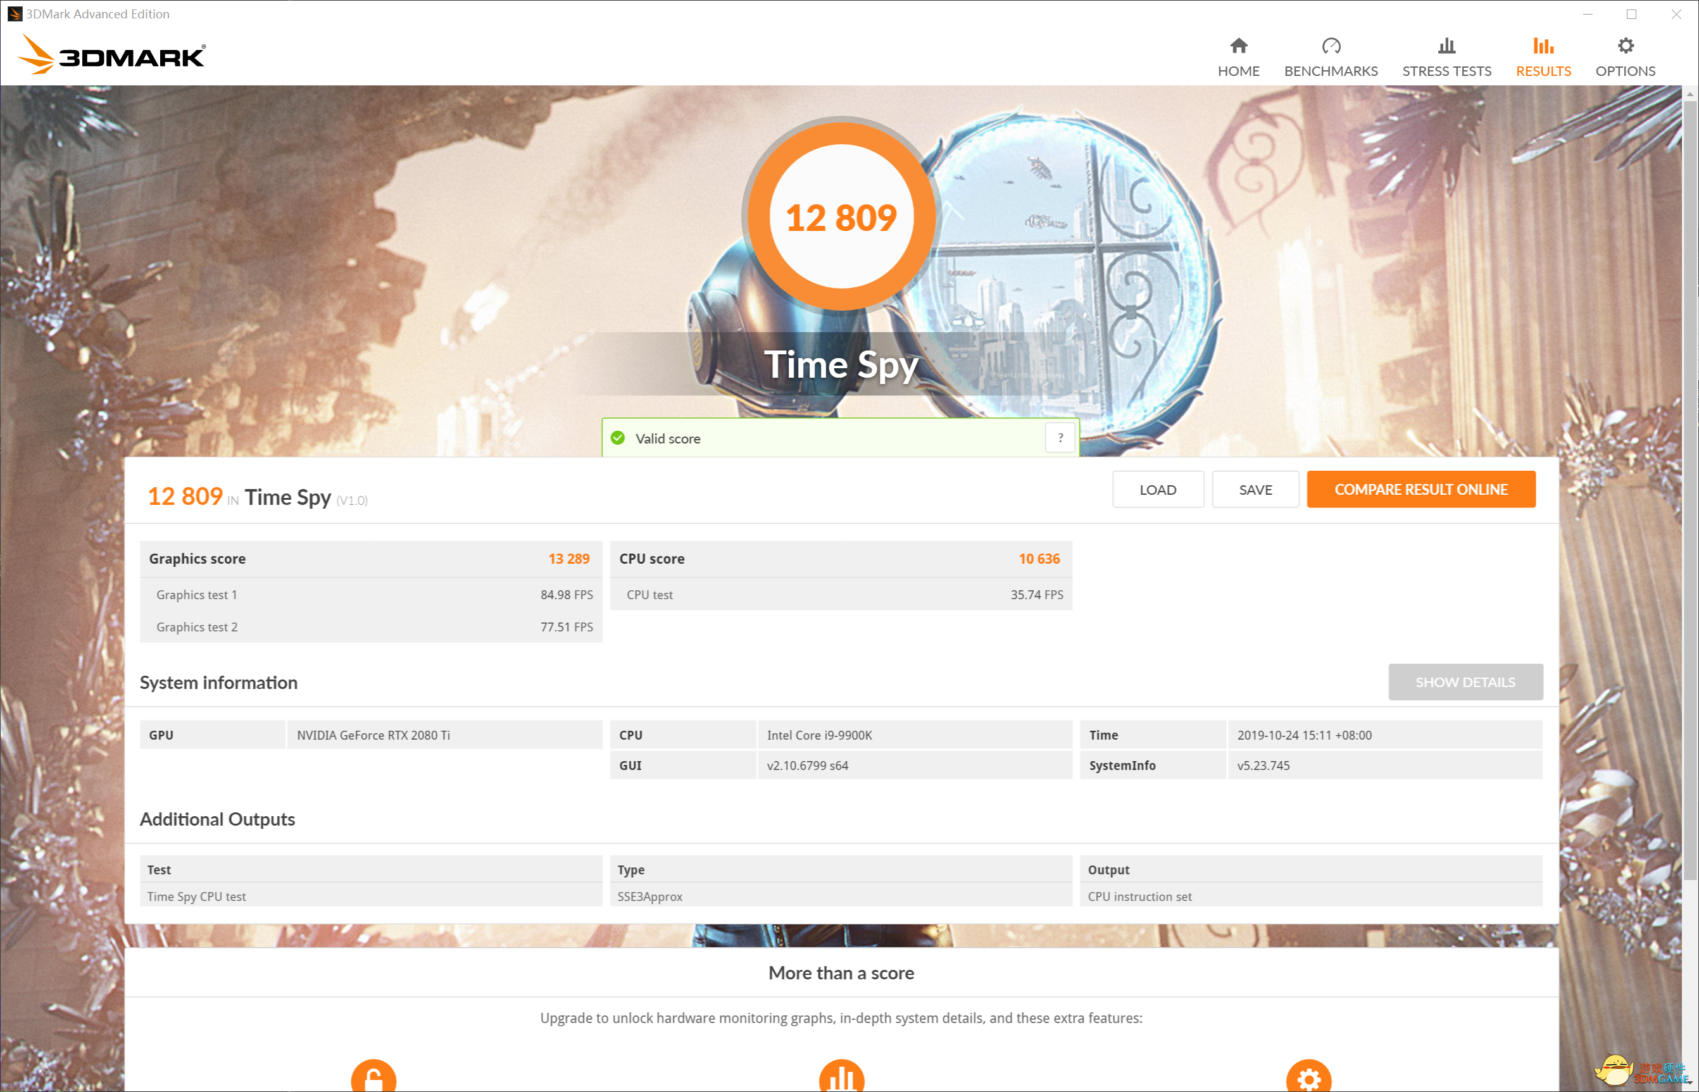Screen dimensions: 1699x1092
Task: Click the orange bar chart feature icon
Action: pos(841,1079)
